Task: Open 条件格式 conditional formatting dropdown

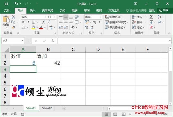Action: [114, 17]
